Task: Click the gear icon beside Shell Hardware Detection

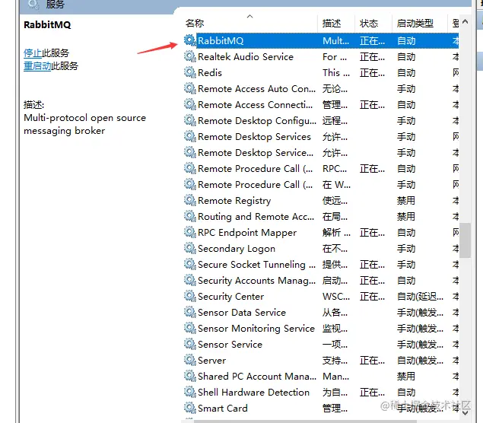Action: point(190,393)
